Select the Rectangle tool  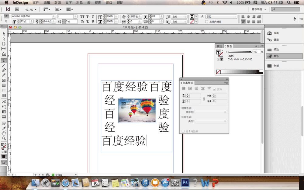tap(4, 85)
